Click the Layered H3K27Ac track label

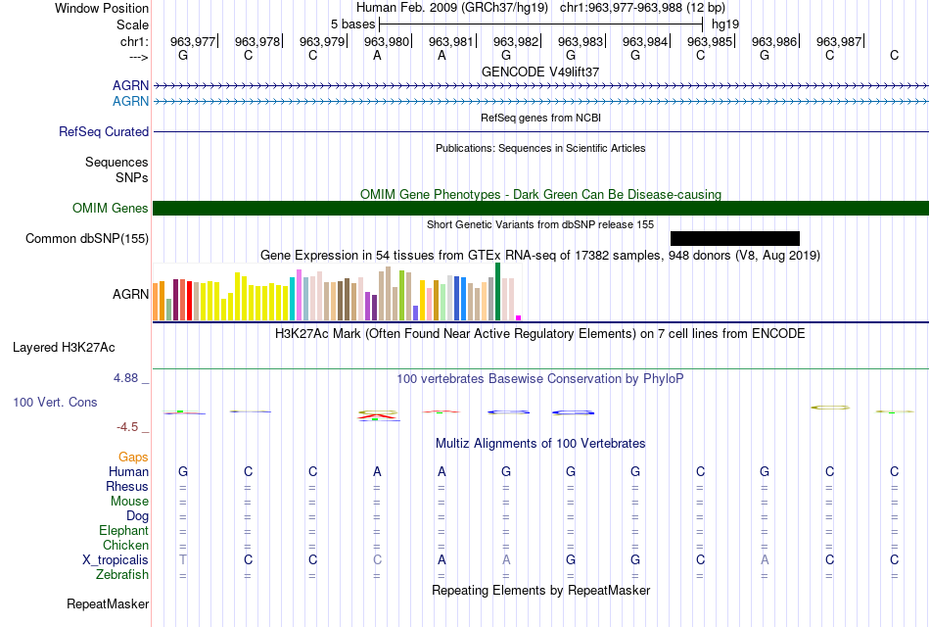point(64,348)
